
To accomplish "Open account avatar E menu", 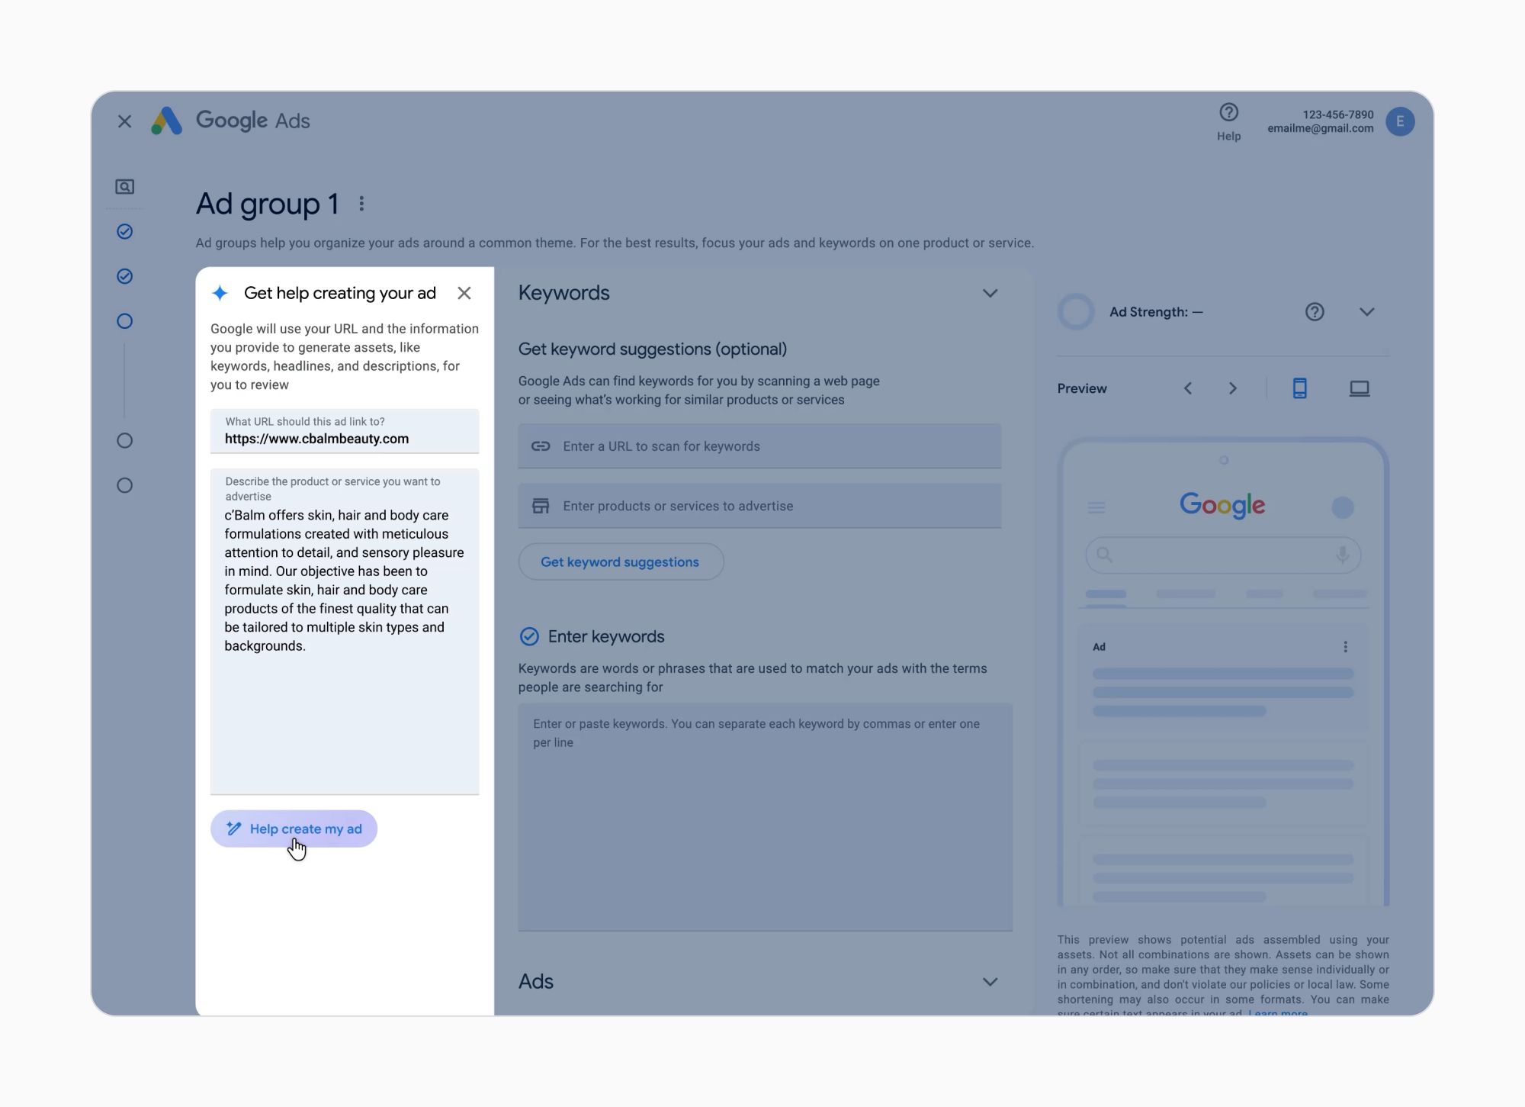I will (1400, 121).
